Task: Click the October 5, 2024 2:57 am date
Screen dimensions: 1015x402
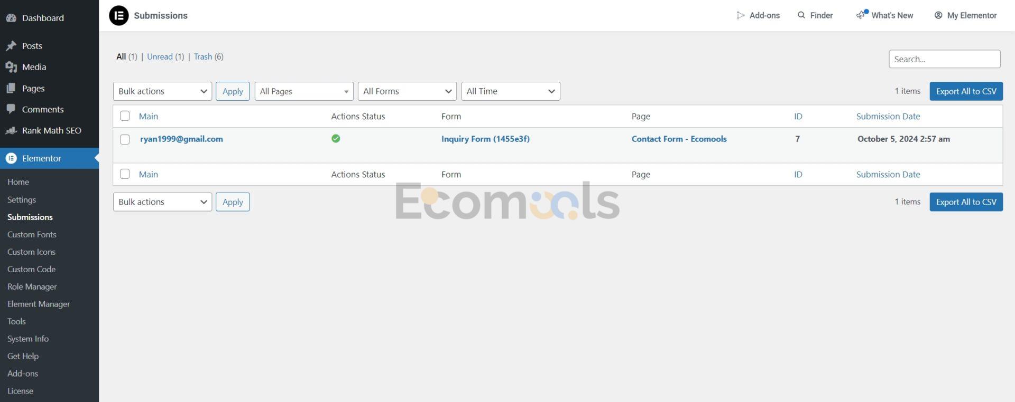Action: point(903,139)
